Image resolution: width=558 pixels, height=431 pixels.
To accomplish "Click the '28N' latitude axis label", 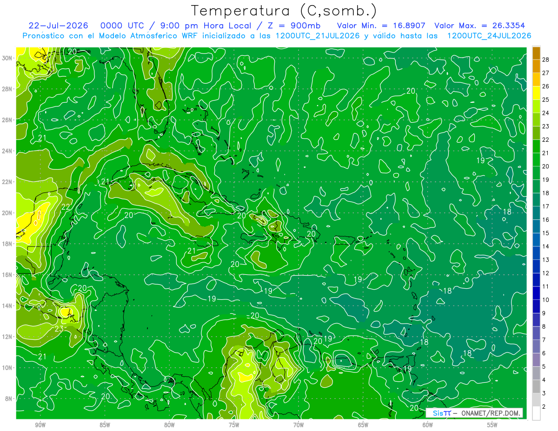I will tap(7, 89).
